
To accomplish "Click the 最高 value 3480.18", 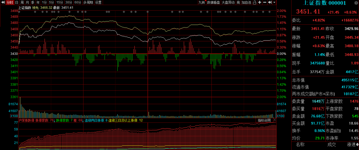I will click(x=351, y=46).
